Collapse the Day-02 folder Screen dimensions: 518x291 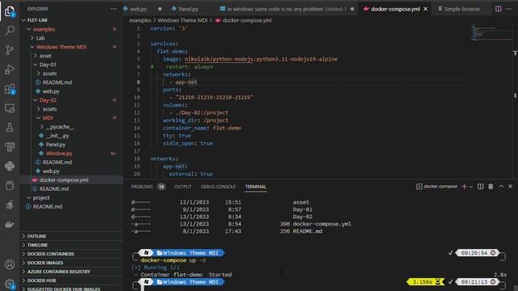48,100
